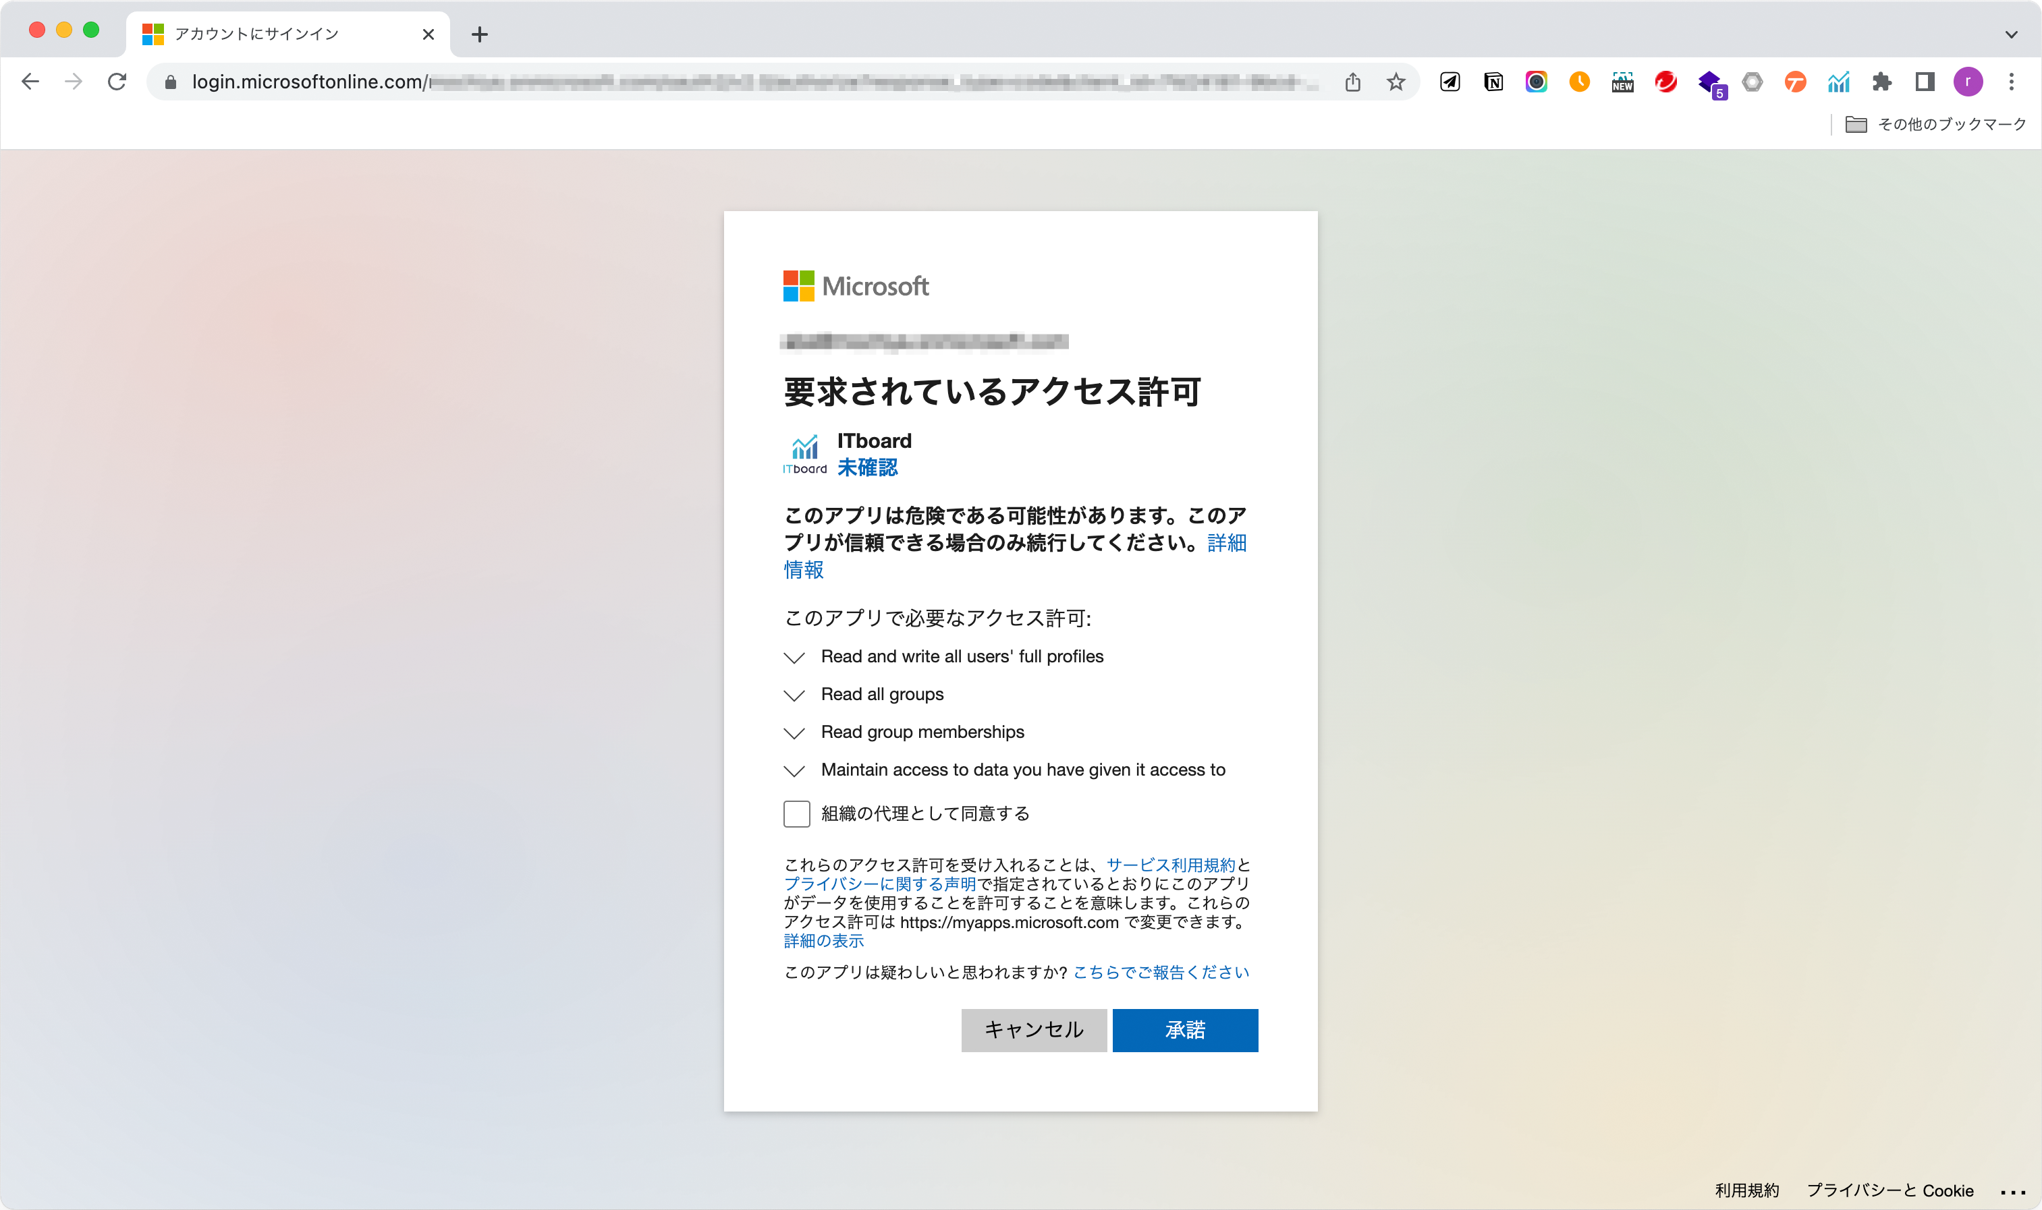Screen dimensions: 2042x1210
Task: Toggle the browser side panel icon
Action: click(x=1925, y=82)
